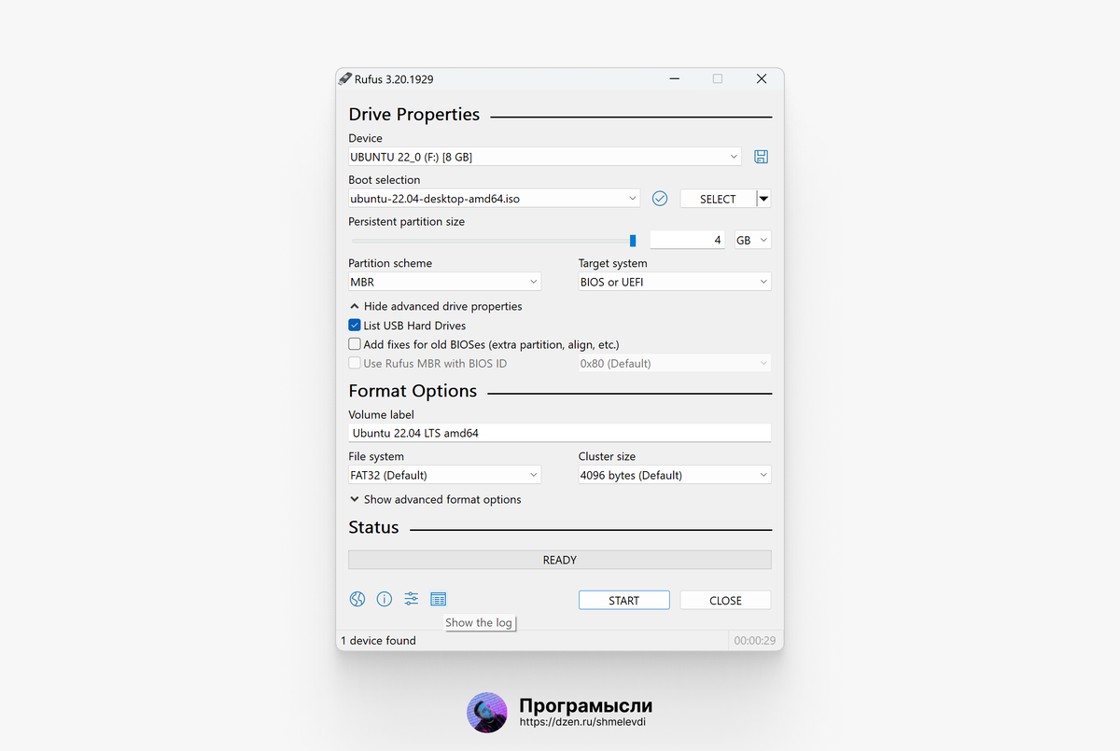Image resolution: width=1120 pixels, height=751 pixels.
Task: Click the READY progress bar
Action: click(560, 560)
